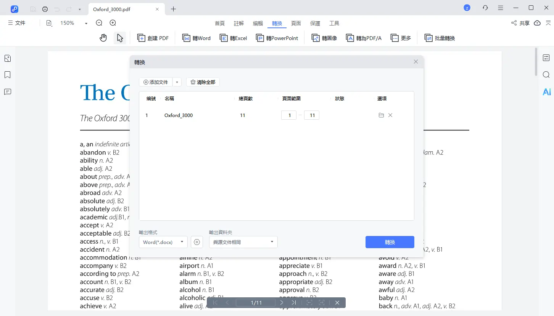Select the 轉換 tab

(277, 24)
